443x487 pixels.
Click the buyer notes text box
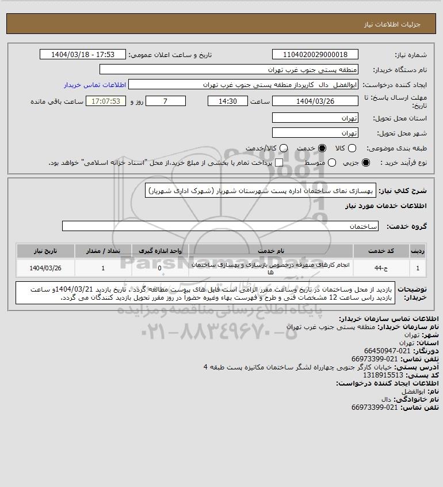(205, 293)
